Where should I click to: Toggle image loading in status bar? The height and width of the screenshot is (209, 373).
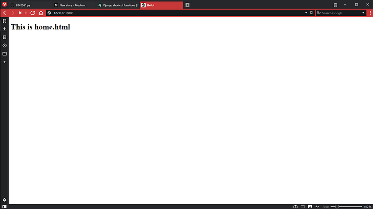click(310, 206)
